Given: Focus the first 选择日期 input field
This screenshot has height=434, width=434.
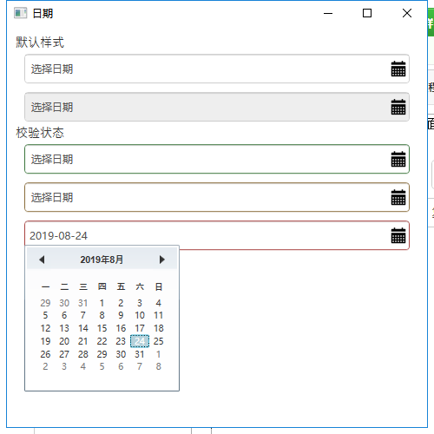Looking at the screenshot, I should pyautogui.click(x=217, y=69).
